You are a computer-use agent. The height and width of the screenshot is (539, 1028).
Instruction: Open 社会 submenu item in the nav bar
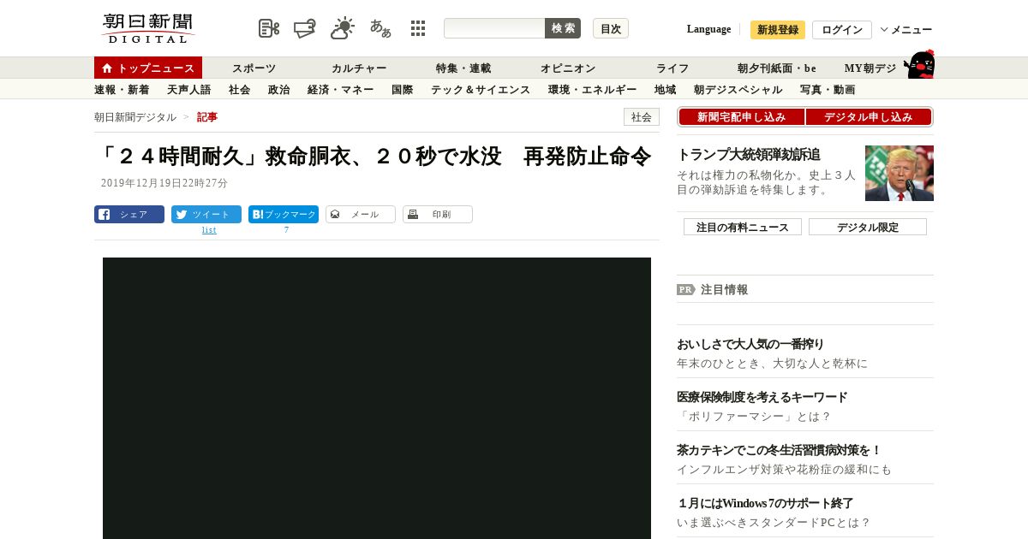tap(239, 90)
